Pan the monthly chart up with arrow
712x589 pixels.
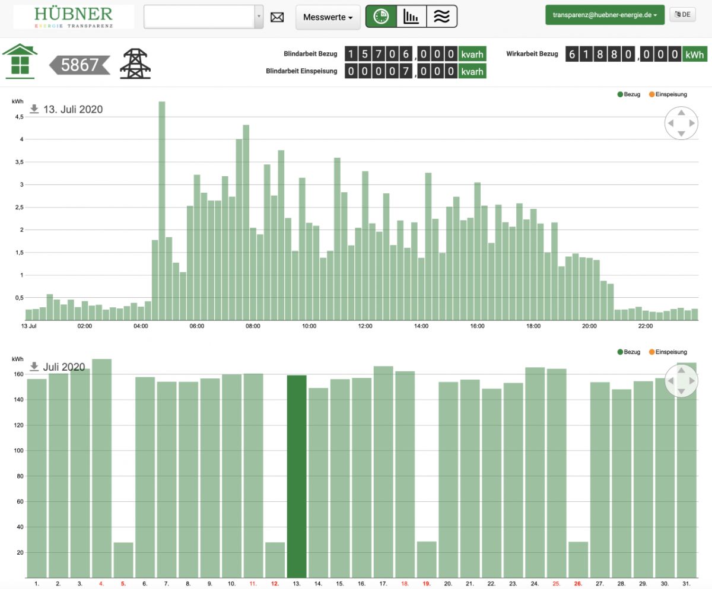pos(681,369)
